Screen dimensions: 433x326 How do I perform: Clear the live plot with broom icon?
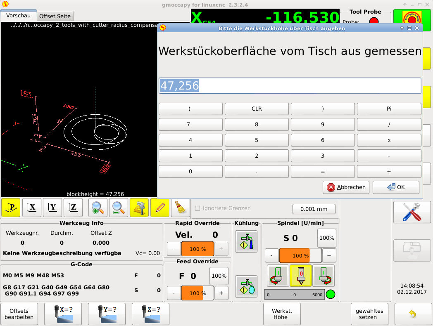181,208
